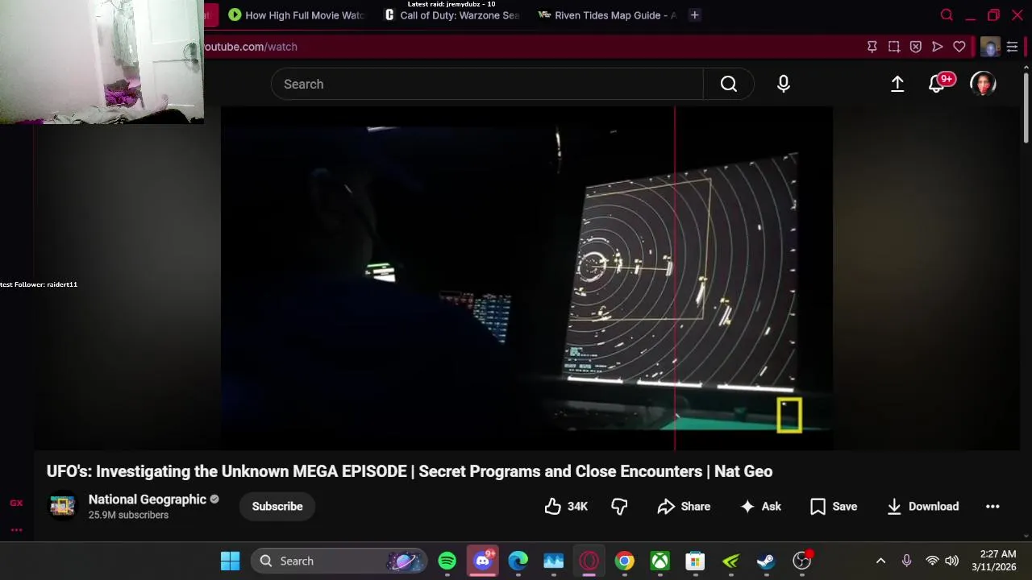Click the video player to pause
Screen dimensions: 1032x580
pos(526,278)
